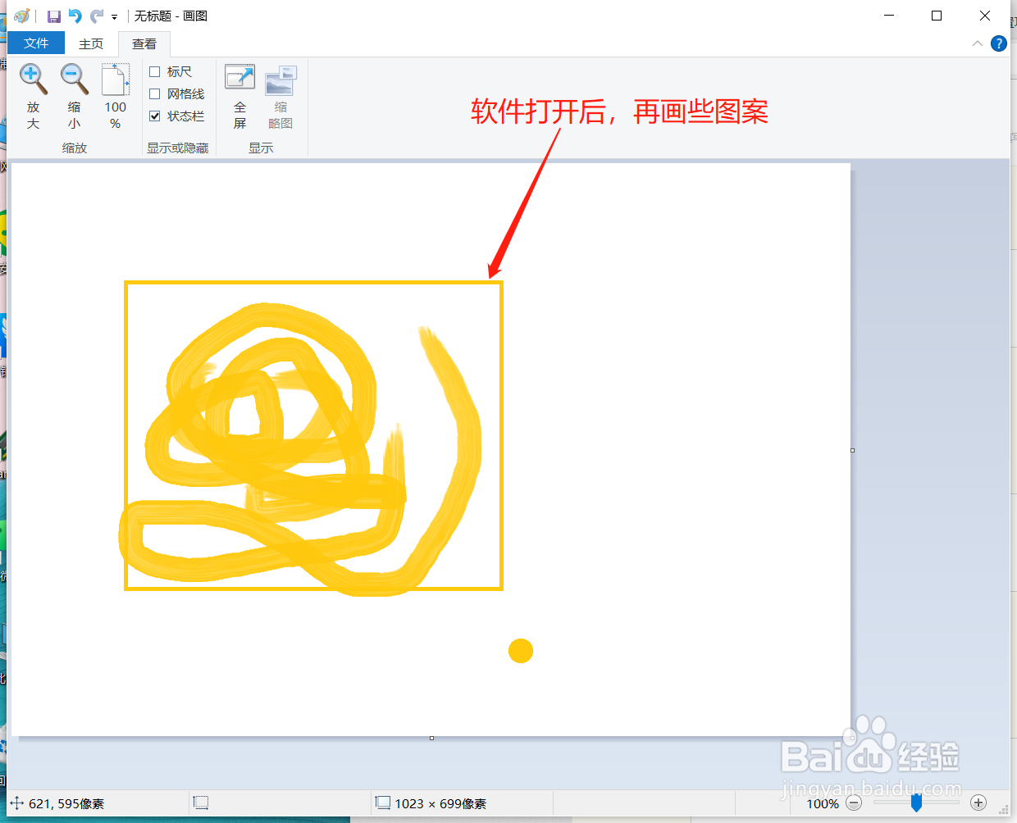Screen dimensions: 1017x823
Task: Enable the 网格线 gridlines checkbox
Action: pyautogui.click(x=155, y=93)
